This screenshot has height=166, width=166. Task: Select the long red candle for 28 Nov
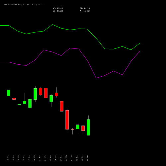[67, 120]
